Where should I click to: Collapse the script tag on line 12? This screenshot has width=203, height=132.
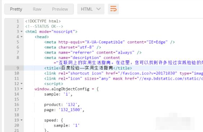[x=22, y=84]
